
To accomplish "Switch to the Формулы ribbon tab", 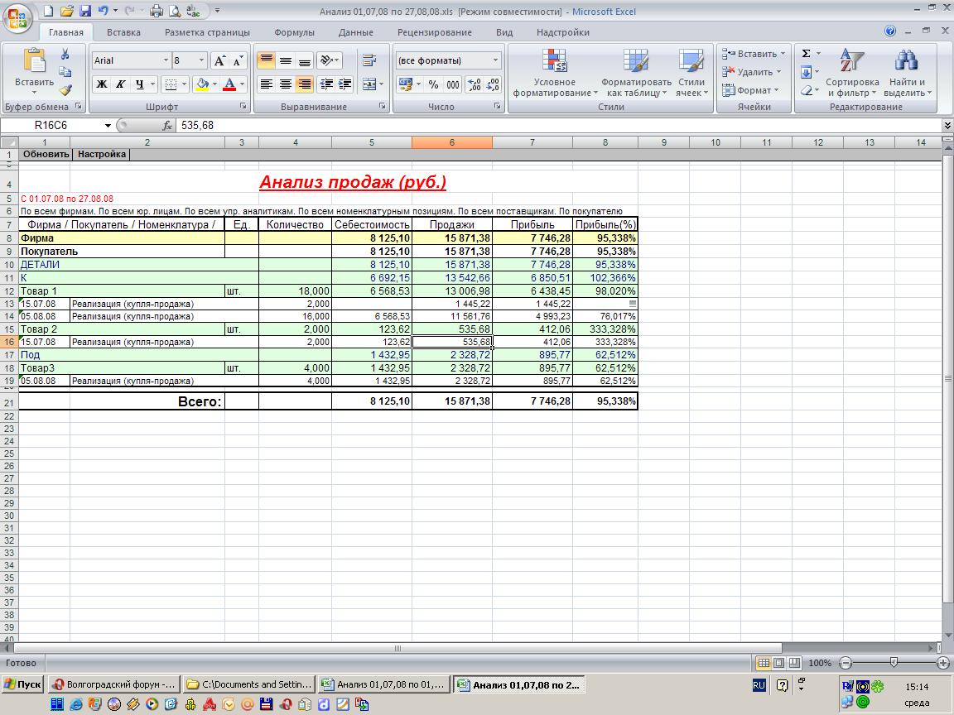I will click(294, 32).
